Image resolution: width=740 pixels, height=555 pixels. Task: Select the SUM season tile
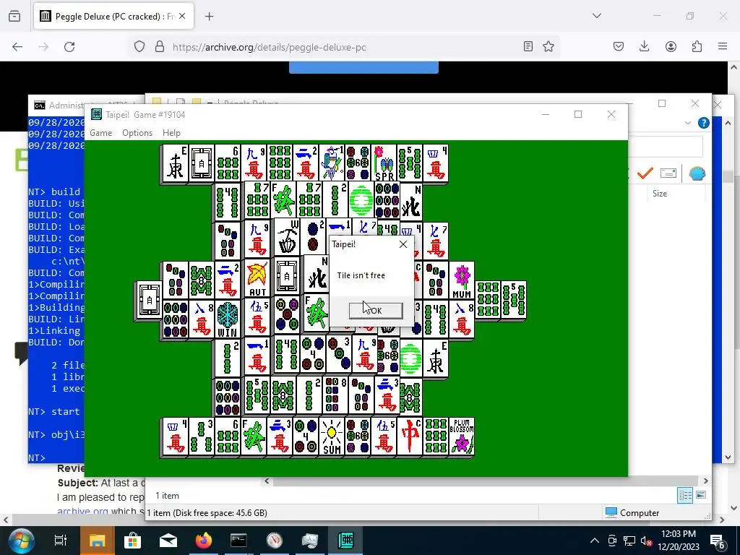[x=331, y=436]
